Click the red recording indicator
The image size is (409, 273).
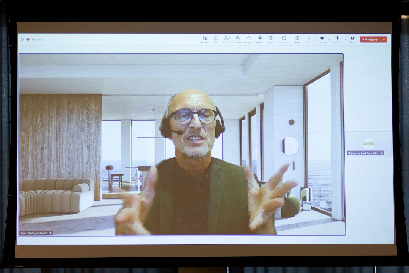[x=28, y=39]
